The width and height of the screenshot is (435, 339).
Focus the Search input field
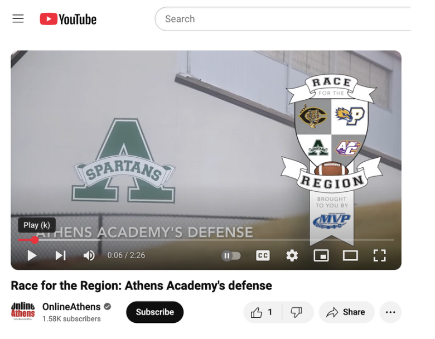coord(283,19)
